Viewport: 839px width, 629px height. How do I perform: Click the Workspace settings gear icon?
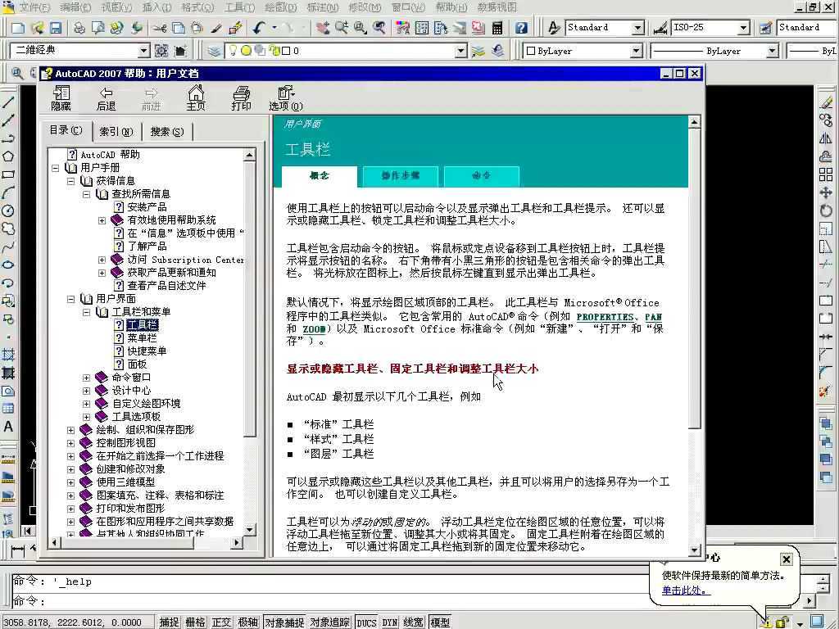coord(161,51)
